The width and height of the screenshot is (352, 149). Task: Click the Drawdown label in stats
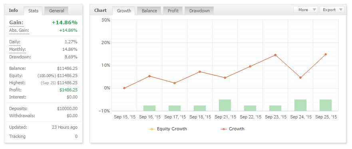point(20,57)
